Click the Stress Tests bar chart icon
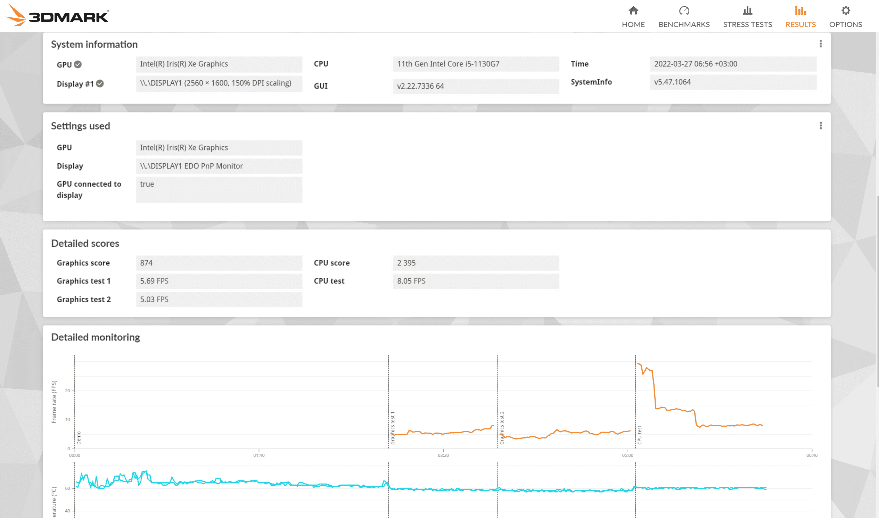The height and width of the screenshot is (518, 879). tap(747, 10)
